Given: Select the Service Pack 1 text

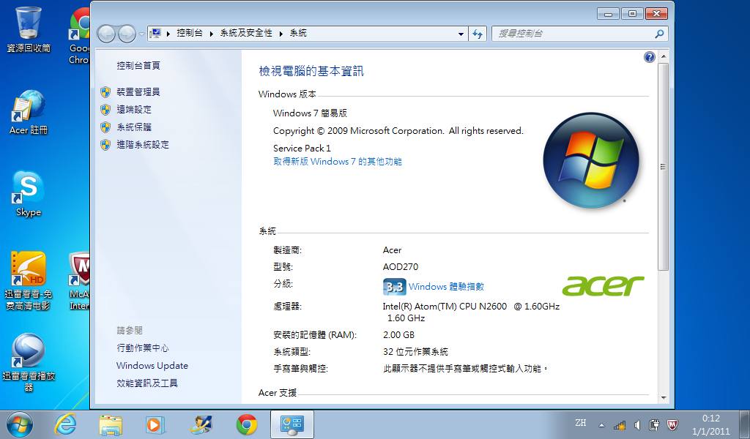Looking at the screenshot, I should [302, 148].
